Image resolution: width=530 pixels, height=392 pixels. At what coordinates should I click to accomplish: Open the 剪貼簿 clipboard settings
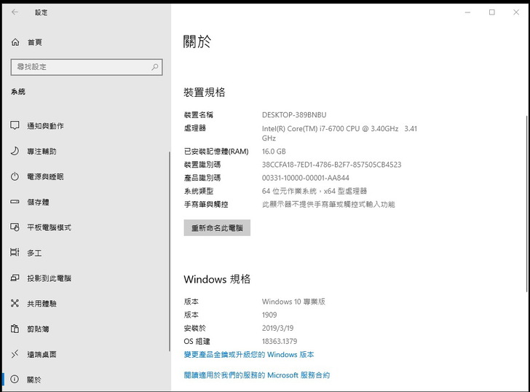point(38,329)
